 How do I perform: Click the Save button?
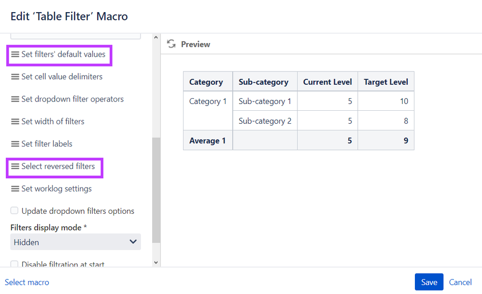click(429, 282)
